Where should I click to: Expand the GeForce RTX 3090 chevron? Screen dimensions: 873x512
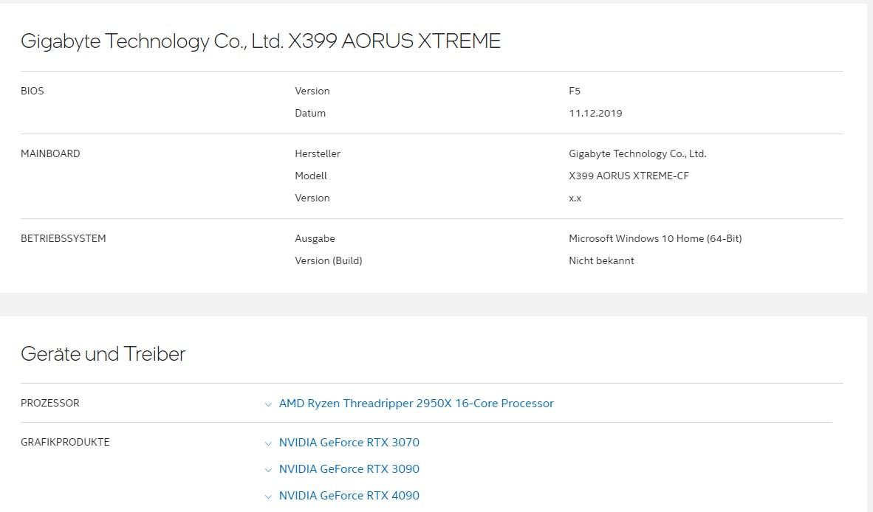(268, 470)
